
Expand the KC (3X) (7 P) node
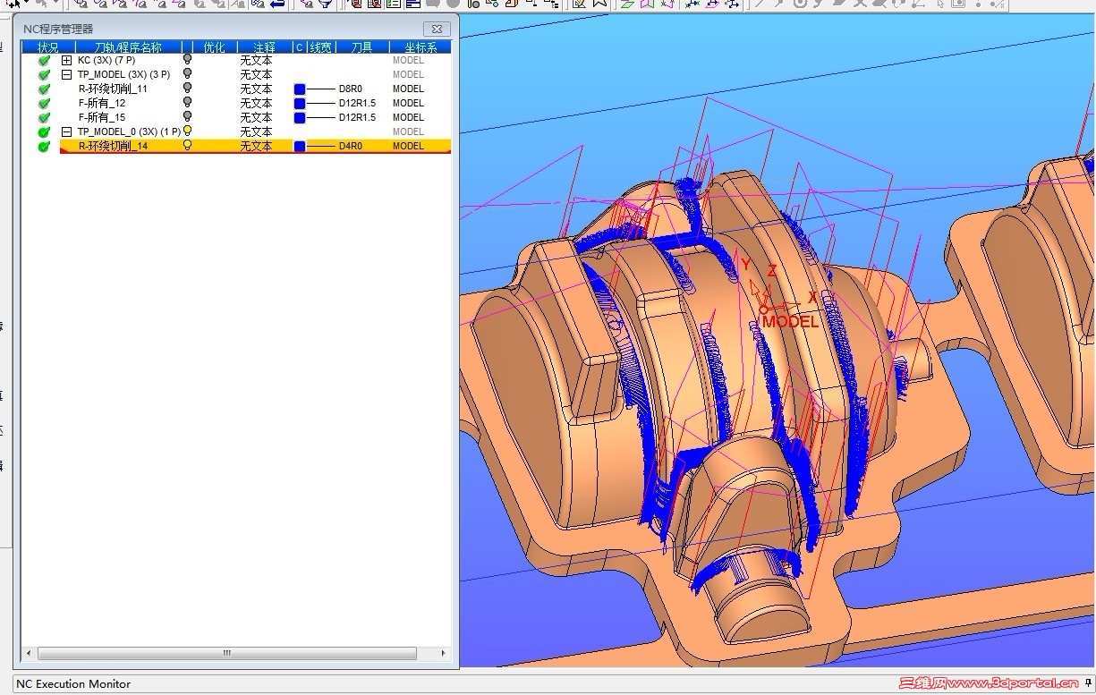[x=66, y=61]
